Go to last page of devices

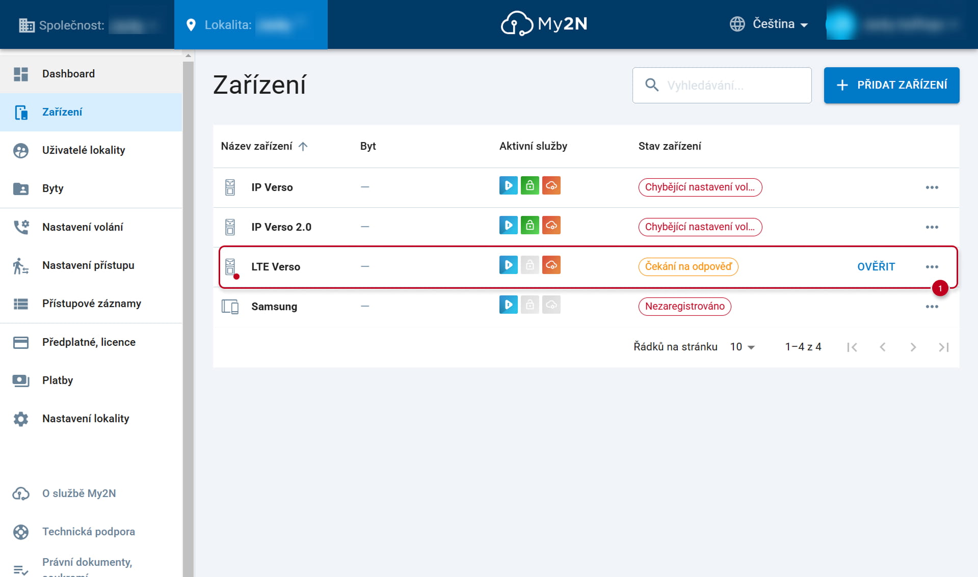click(944, 347)
